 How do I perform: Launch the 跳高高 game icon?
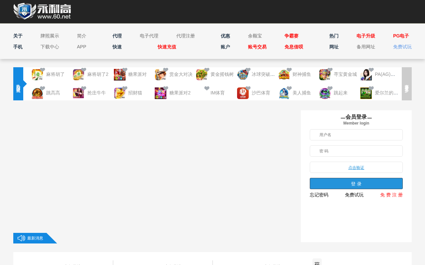37,93
